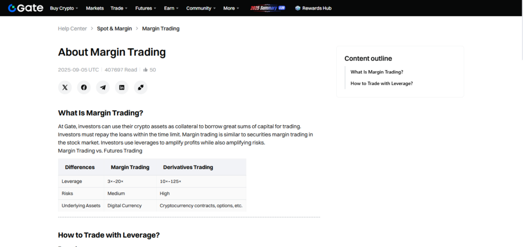Screen dimensions: 523x247
Task: Click the Content outline heading
Action: [x=368, y=59]
